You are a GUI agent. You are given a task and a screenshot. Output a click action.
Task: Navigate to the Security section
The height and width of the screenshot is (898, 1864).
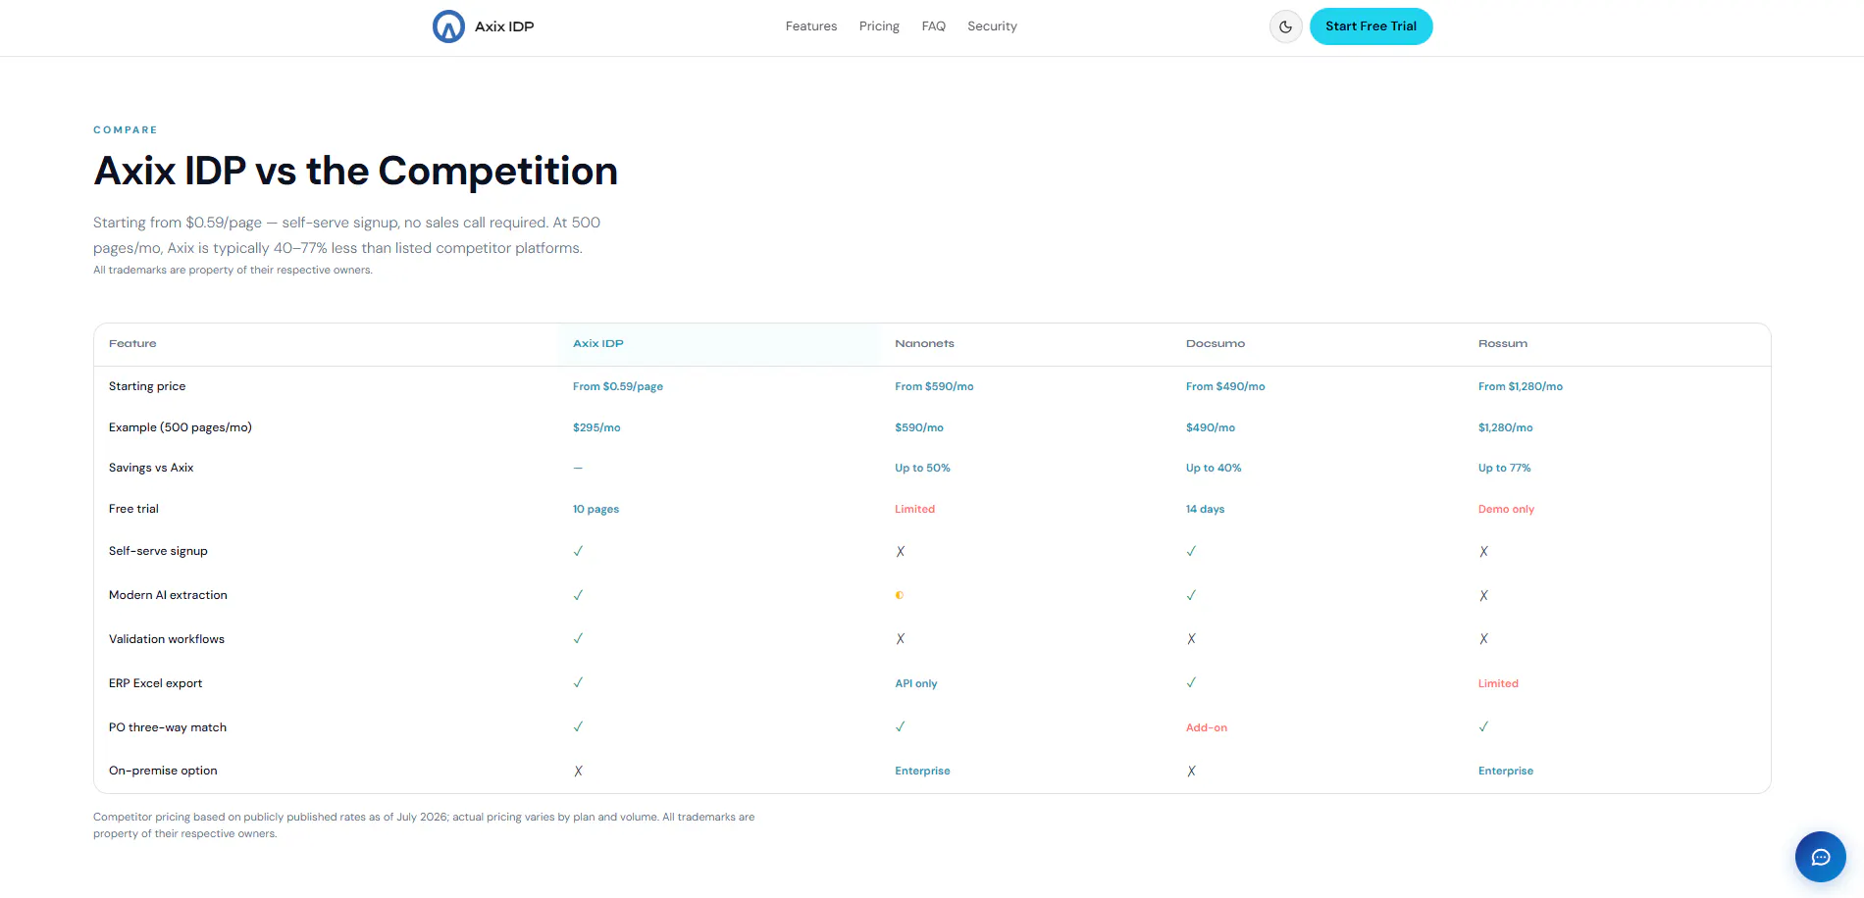point(992,26)
